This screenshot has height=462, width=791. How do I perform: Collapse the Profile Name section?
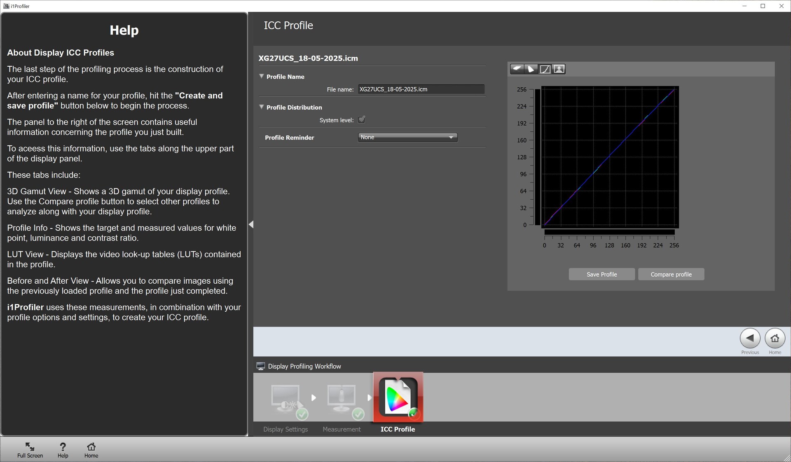pos(261,76)
